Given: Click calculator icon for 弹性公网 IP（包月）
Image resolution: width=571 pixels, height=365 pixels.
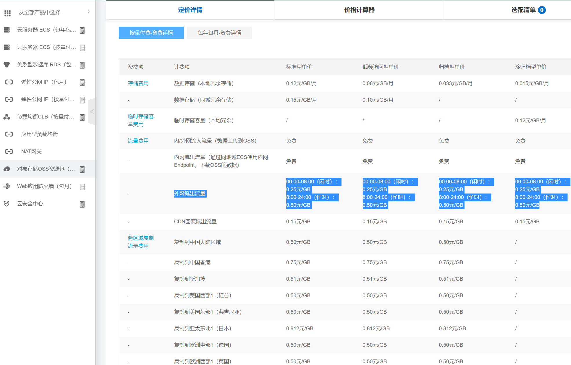Looking at the screenshot, I should click(82, 83).
